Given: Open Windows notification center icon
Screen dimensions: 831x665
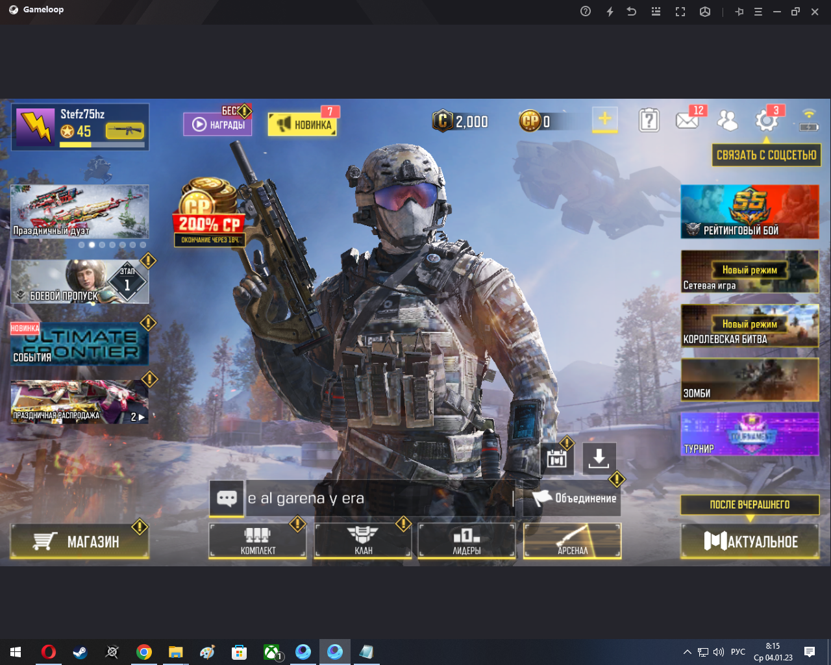Looking at the screenshot, I should 810,652.
